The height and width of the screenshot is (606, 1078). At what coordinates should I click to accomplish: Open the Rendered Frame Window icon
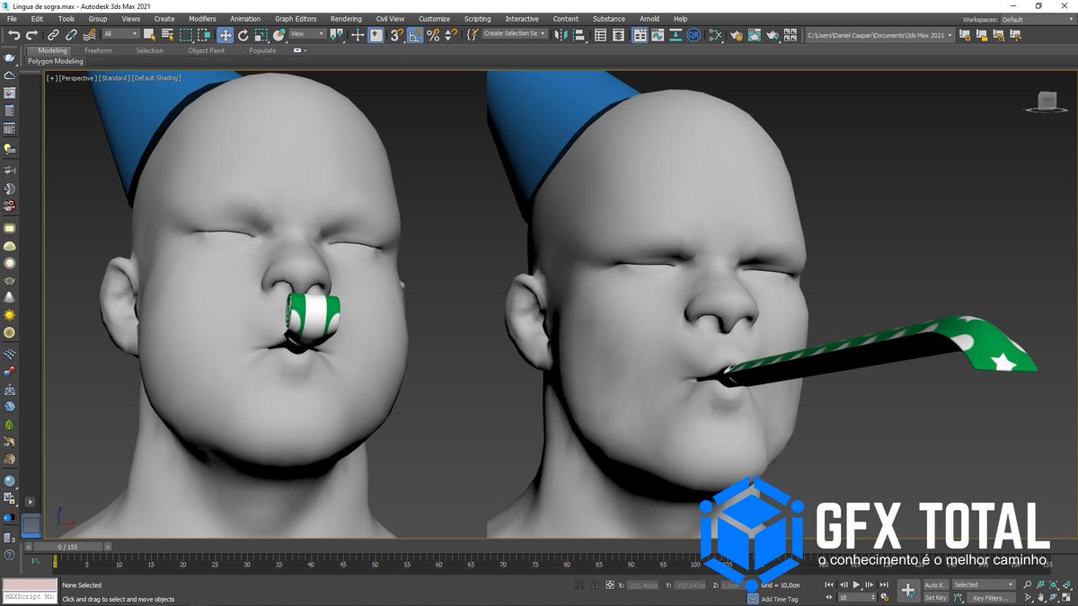pyautogui.click(x=755, y=35)
